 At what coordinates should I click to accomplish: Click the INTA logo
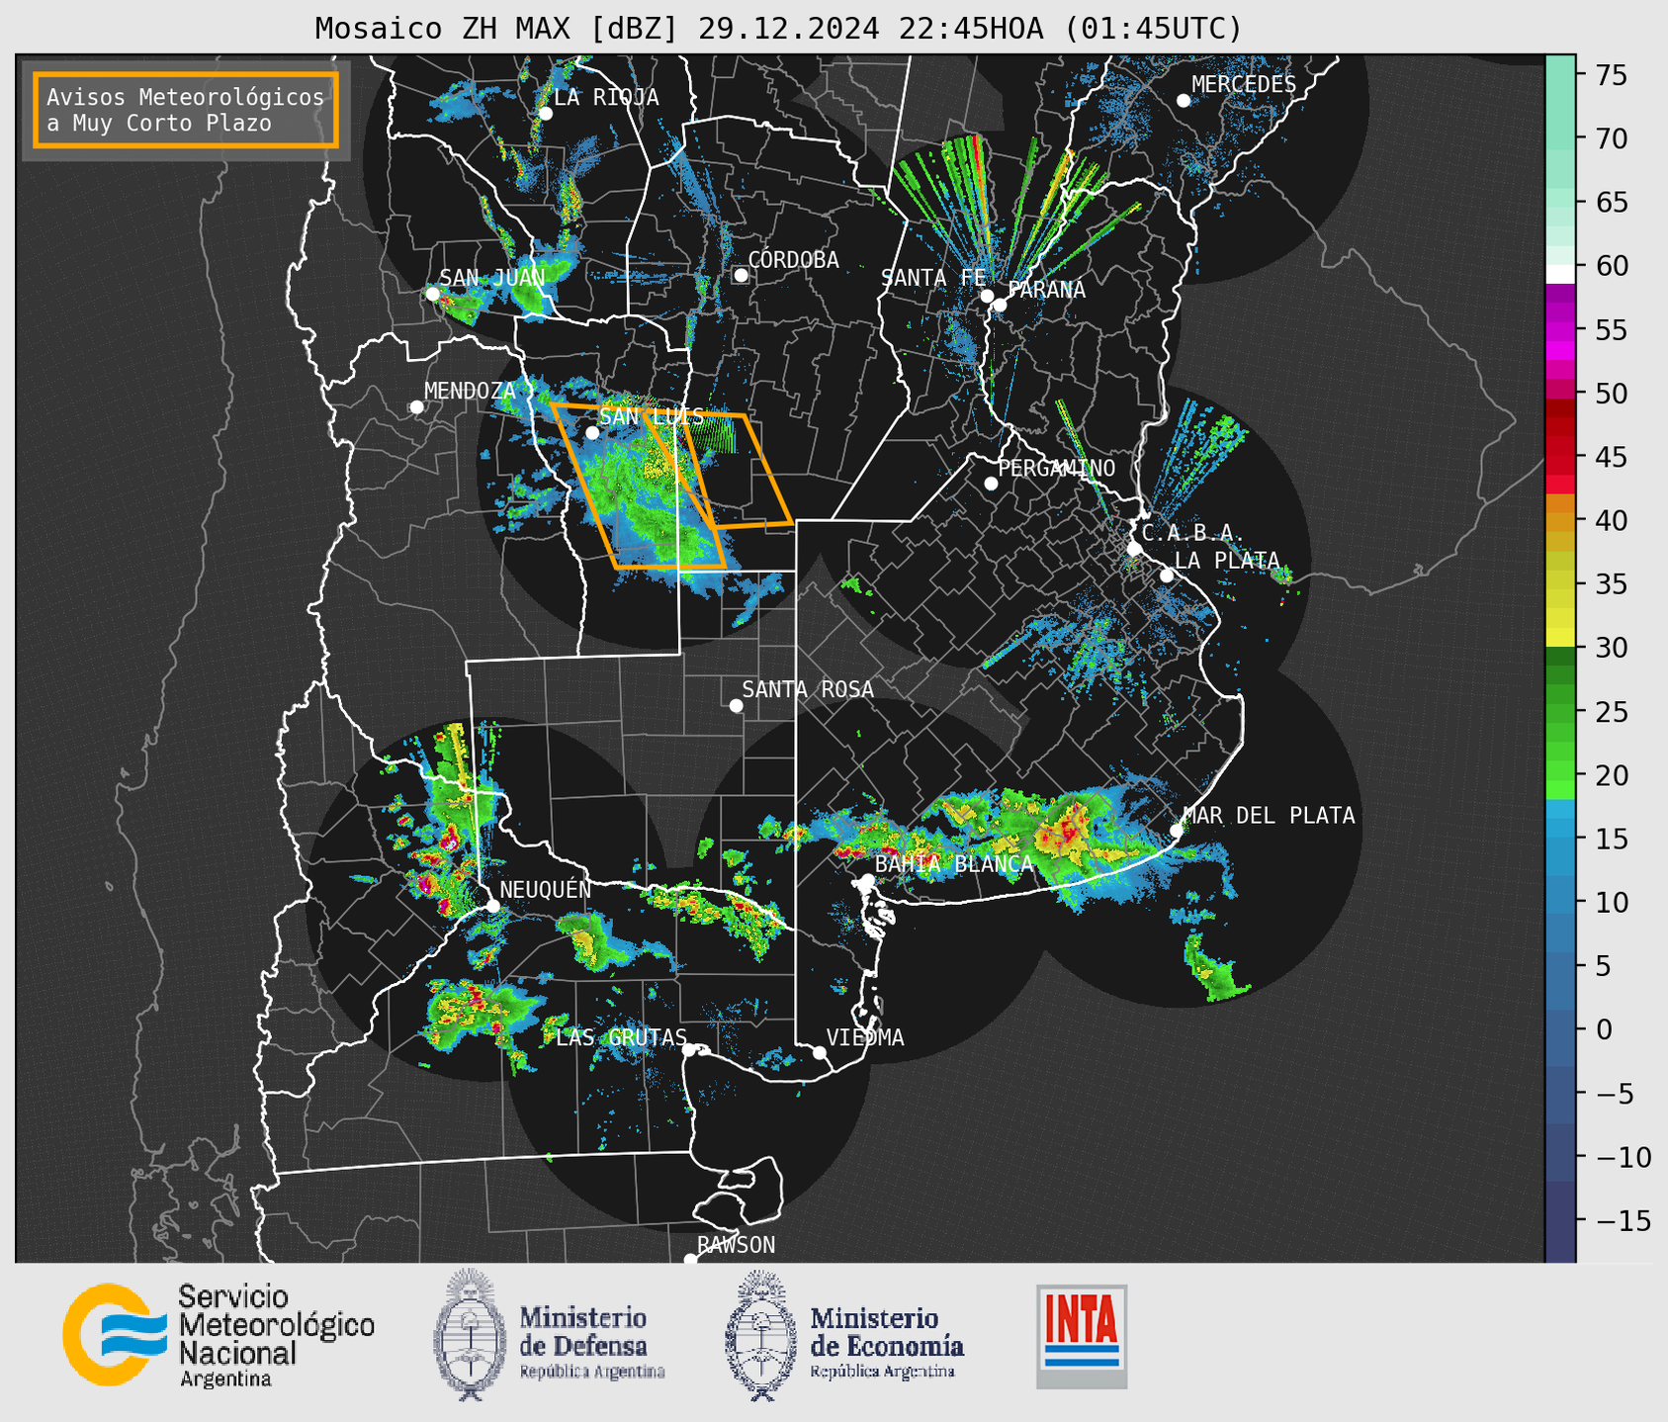(x=1082, y=1336)
